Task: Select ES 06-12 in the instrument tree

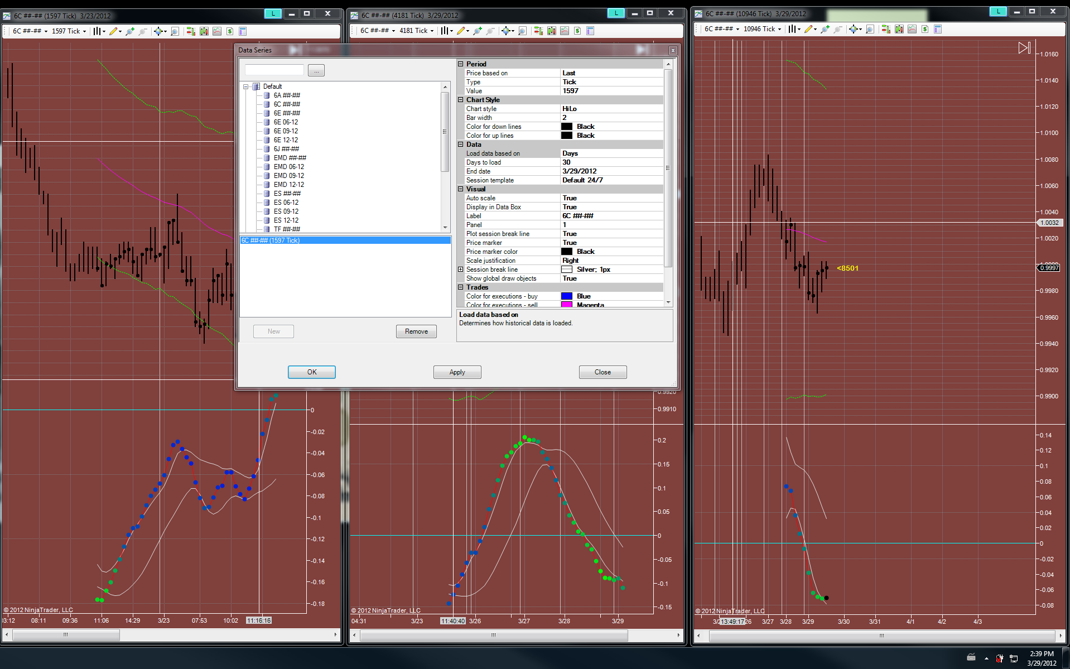Action: click(286, 203)
